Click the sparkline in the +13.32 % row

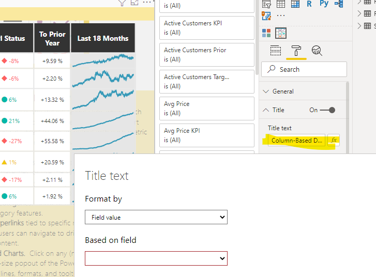[x=103, y=100]
